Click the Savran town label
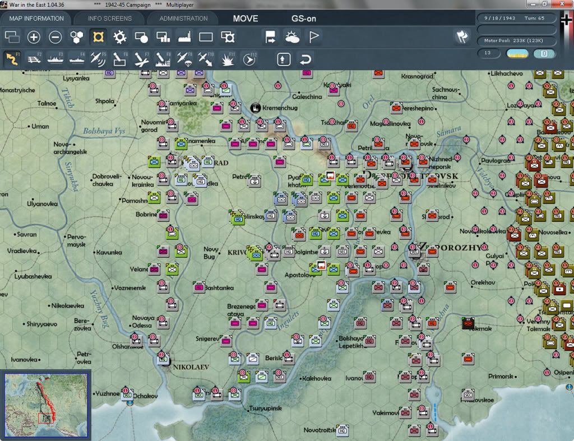This screenshot has height=441, width=574. pyautogui.click(x=27, y=234)
